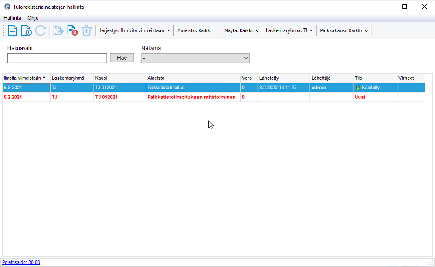Click the Virheet column header
Screen dimensions: 435x267
coord(411,78)
